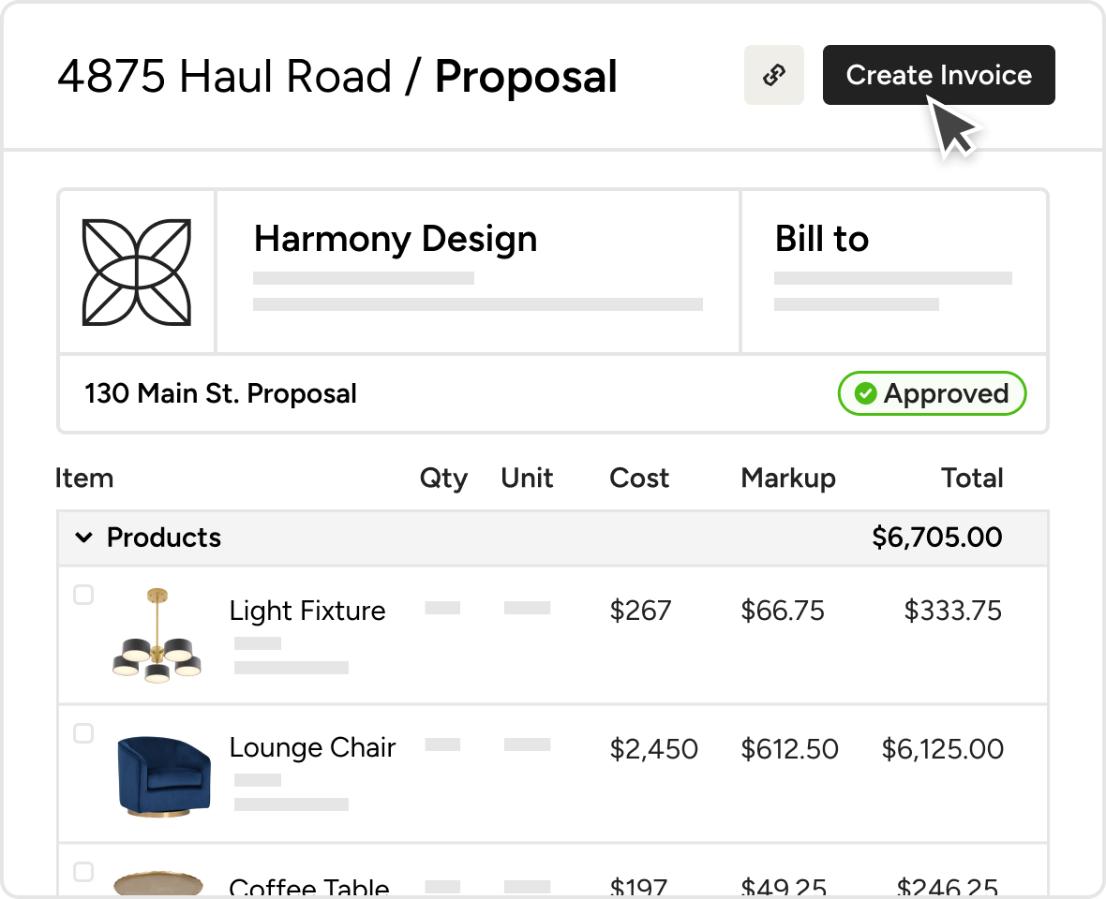Click the Coffee Table product image
Image resolution: width=1106 pixels, height=899 pixels.
point(158,882)
